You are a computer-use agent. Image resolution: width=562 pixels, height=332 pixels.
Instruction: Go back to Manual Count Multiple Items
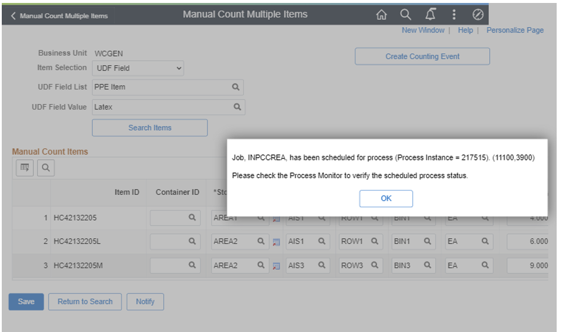point(59,16)
